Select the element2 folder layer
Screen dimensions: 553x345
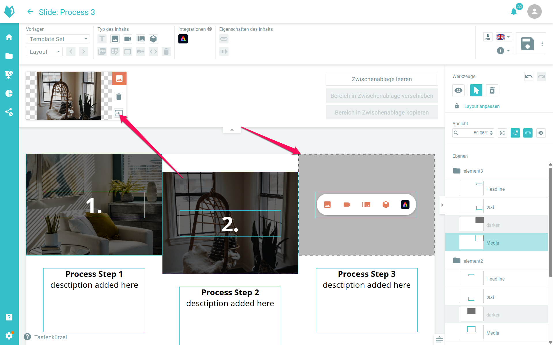(x=473, y=261)
